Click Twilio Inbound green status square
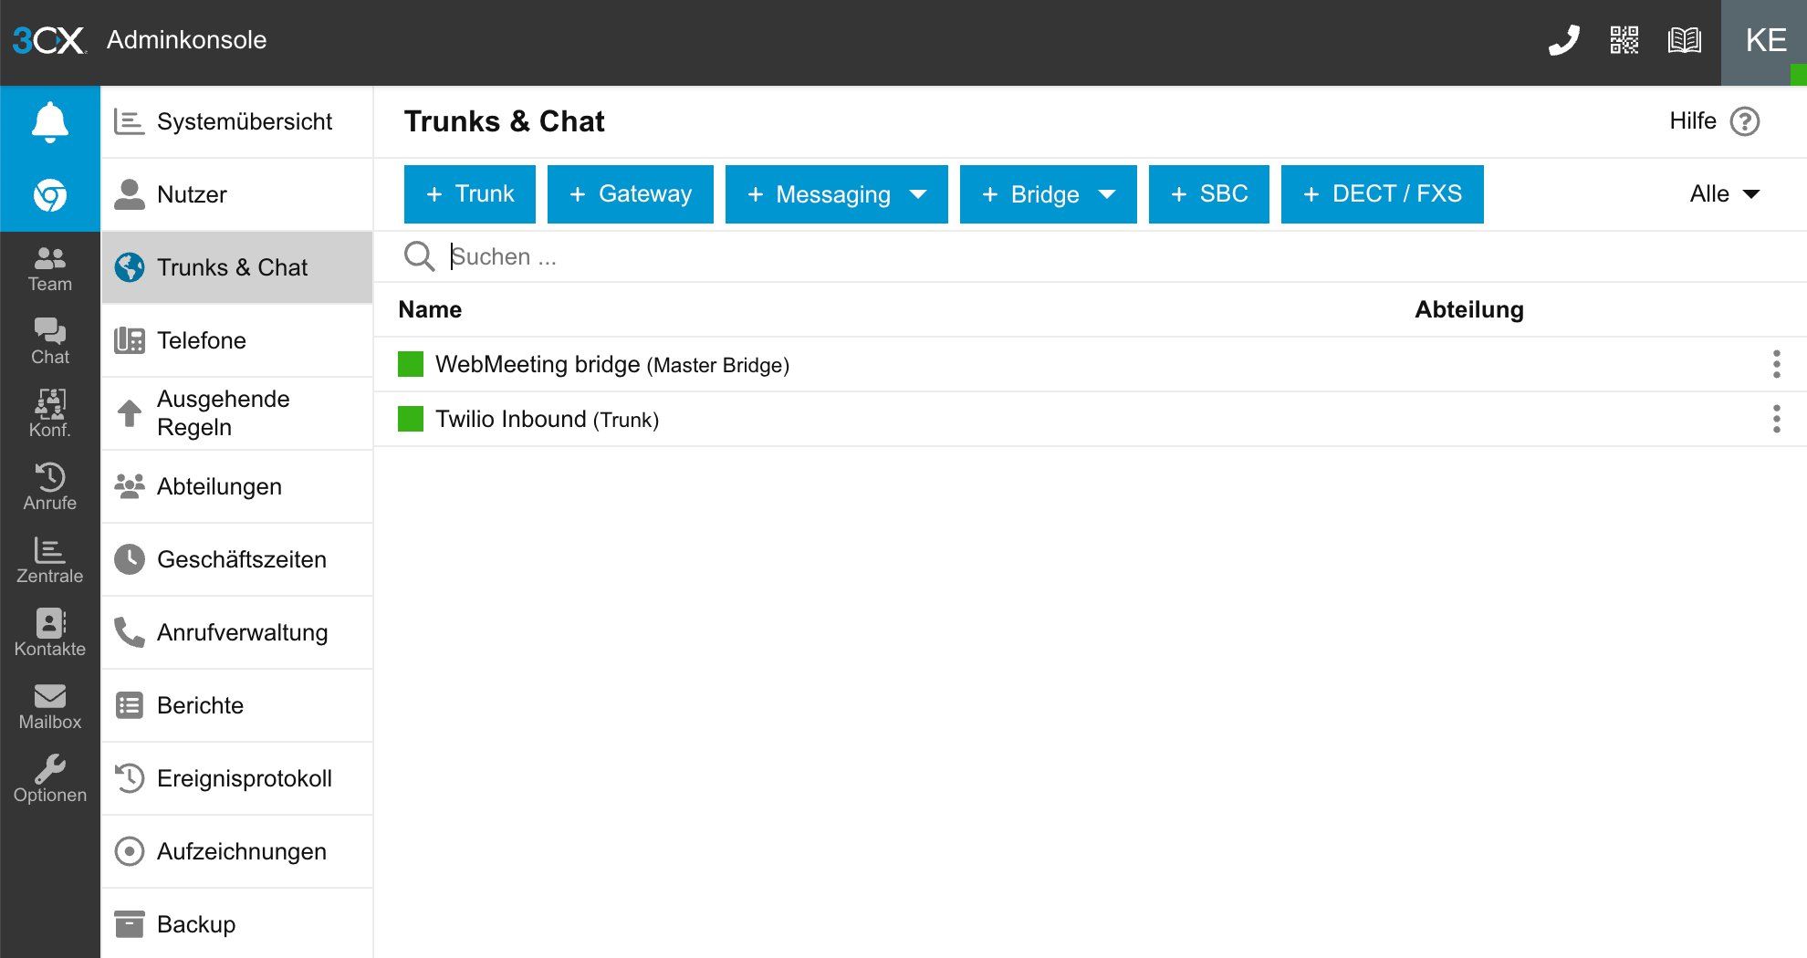This screenshot has width=1807, height=958. pos(411,419)
